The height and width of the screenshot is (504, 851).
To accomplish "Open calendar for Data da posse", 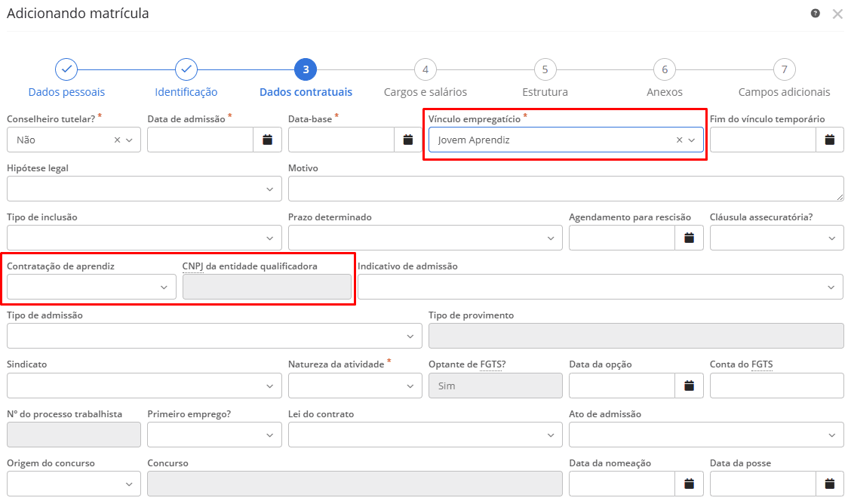I will click(x=830, y=484).
